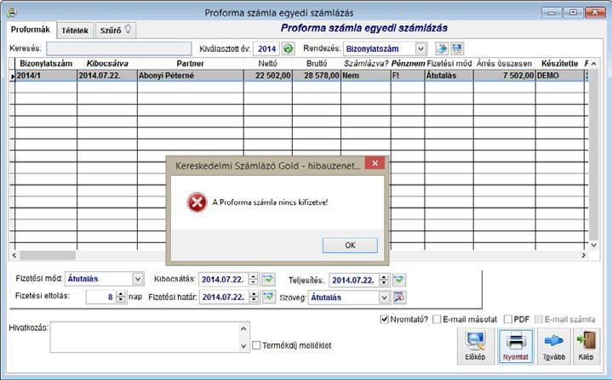Click OK in the error dialog
The image size is (612, 380).
click(350, 245)
